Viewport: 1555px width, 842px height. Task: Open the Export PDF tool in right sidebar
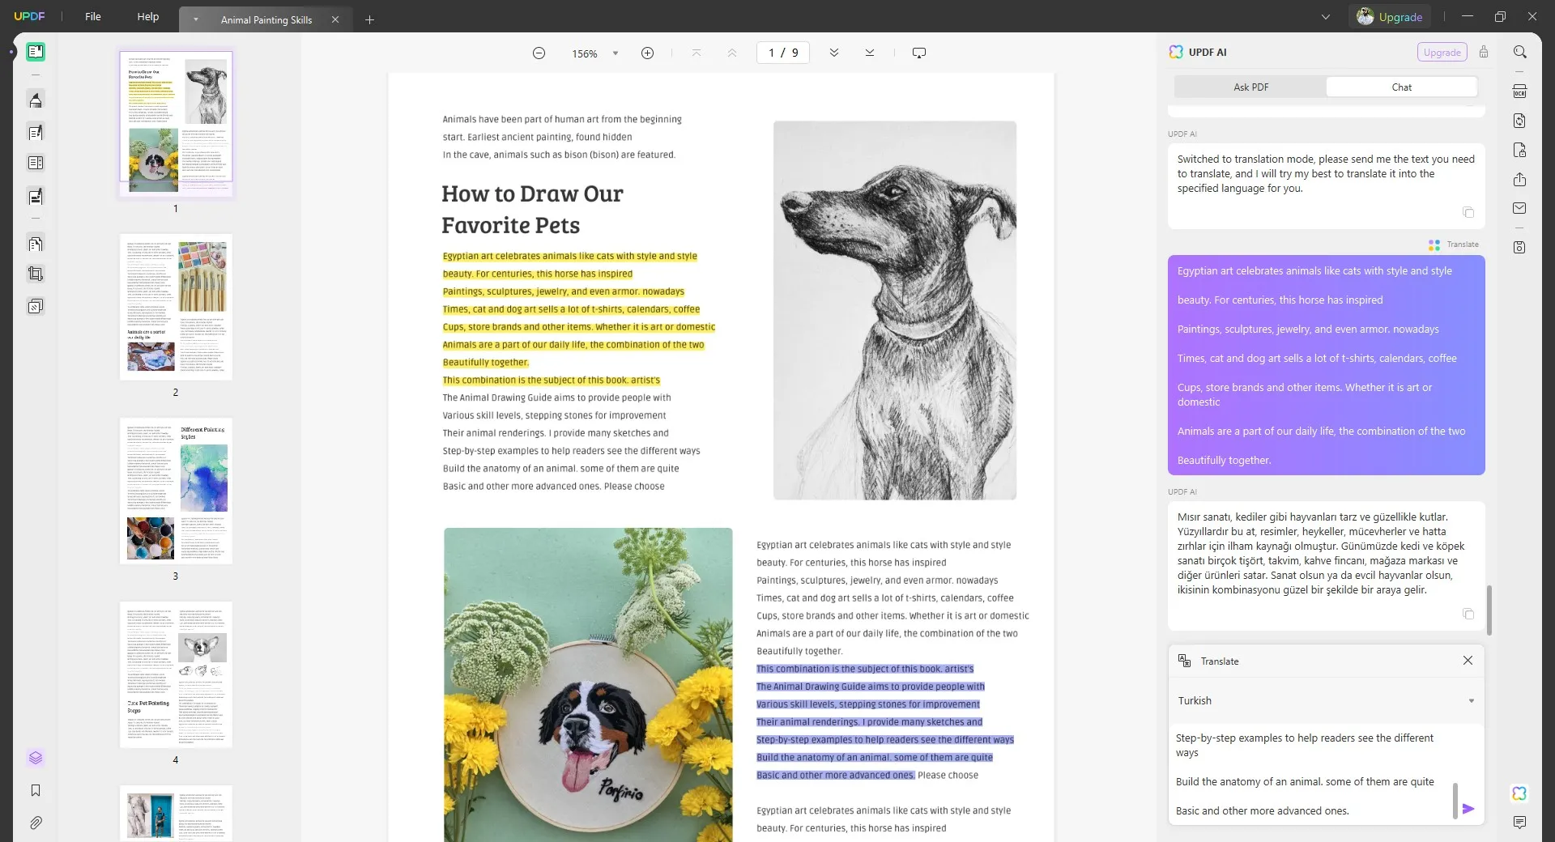[x=1520, y=121]
